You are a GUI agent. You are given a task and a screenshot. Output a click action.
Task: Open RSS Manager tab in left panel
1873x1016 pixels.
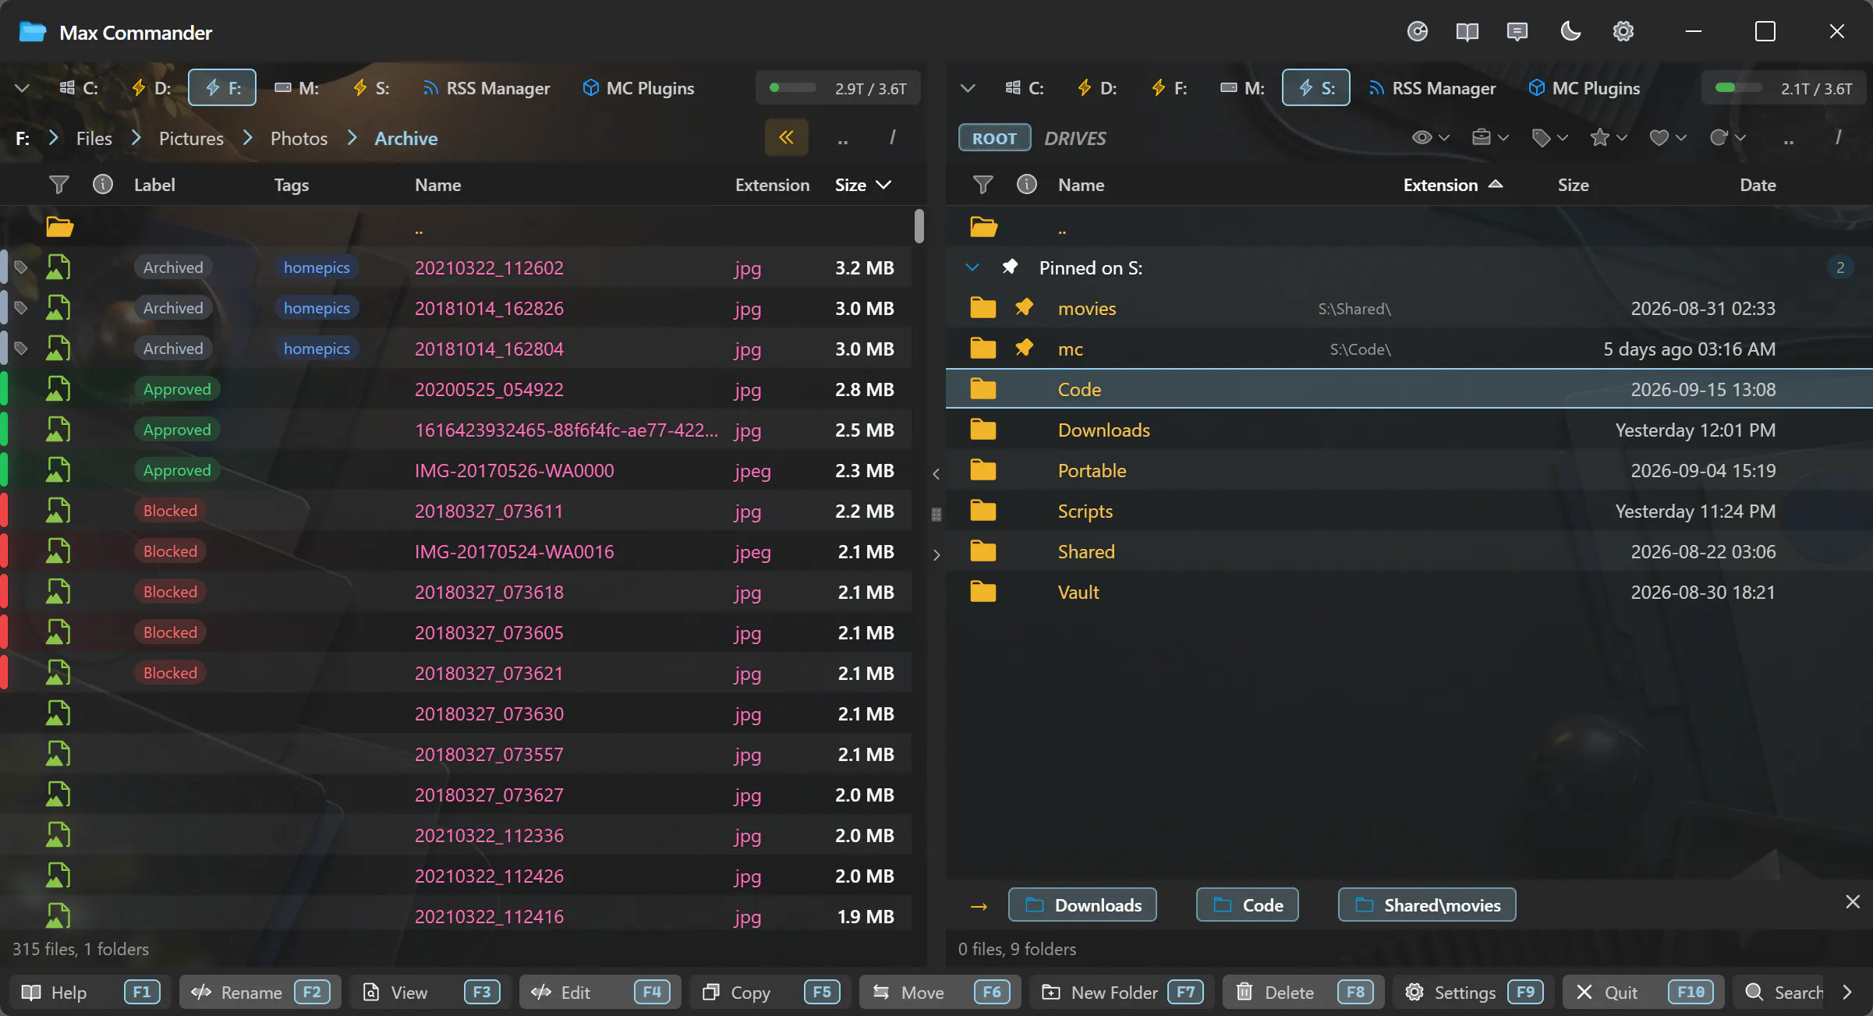tap(487, 88)
